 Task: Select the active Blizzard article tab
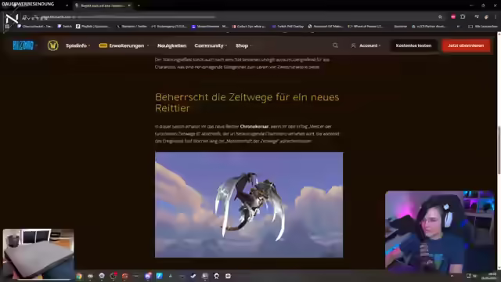(103, 5)
